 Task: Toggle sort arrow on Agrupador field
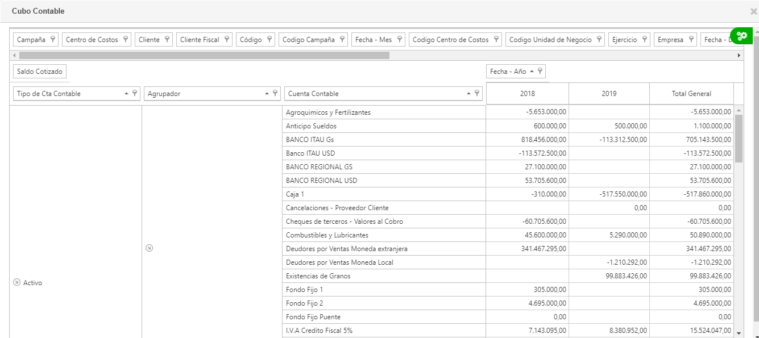point(267,94)
